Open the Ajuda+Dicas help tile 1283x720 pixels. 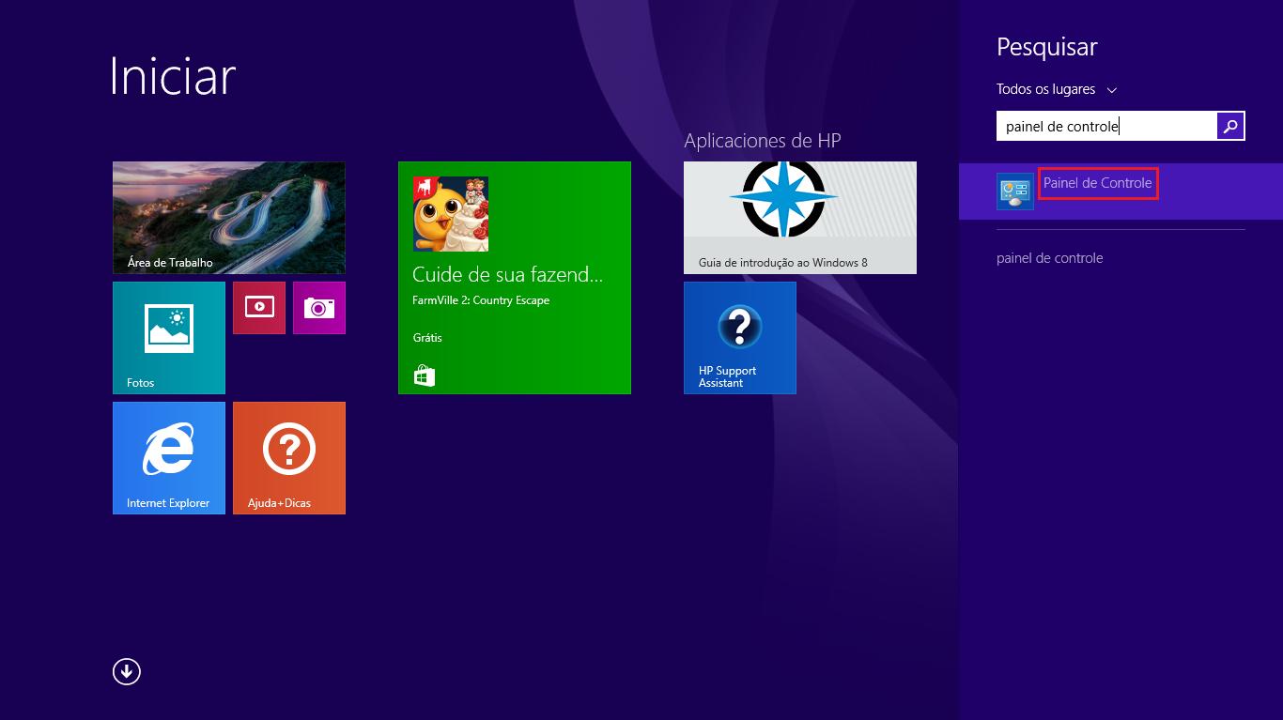289,457
